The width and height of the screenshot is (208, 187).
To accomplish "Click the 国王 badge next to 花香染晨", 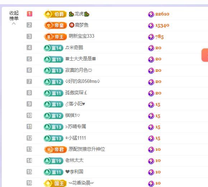I will point(55,183).
